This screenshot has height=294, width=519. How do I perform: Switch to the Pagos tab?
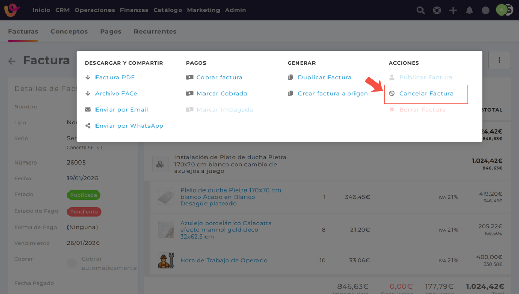click(x=111, y=32)
